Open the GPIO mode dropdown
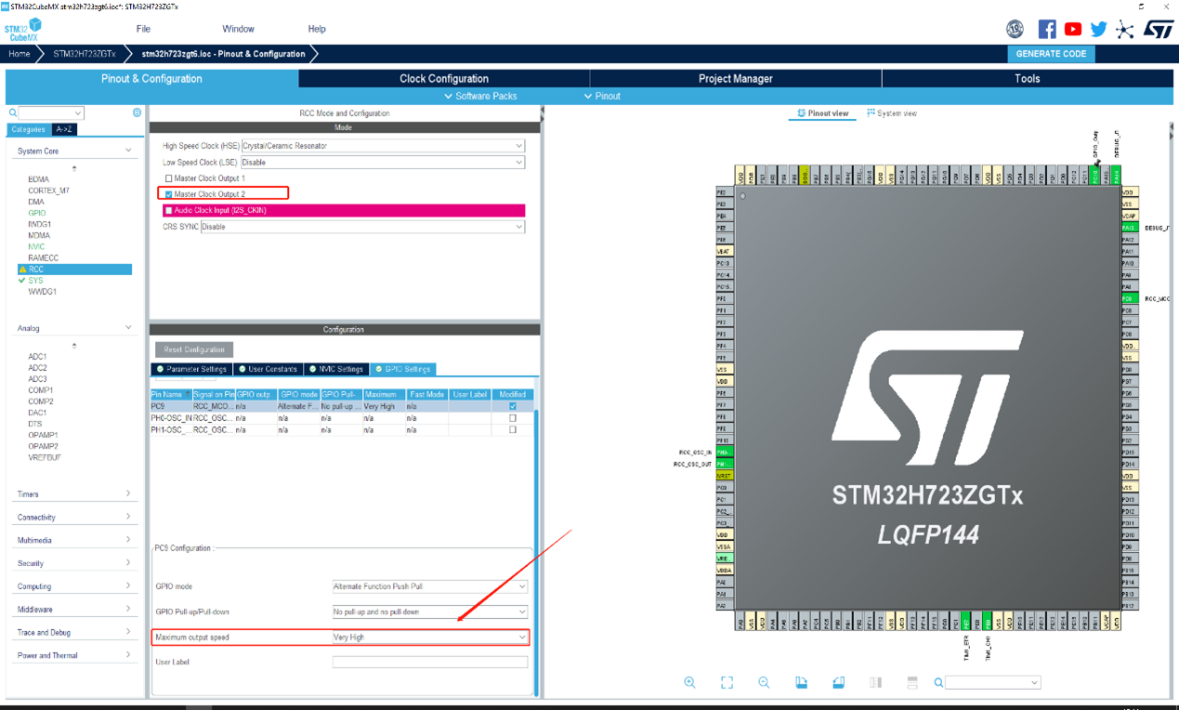The height and width of the screenshot is (710, 1179). pos(430,587)
